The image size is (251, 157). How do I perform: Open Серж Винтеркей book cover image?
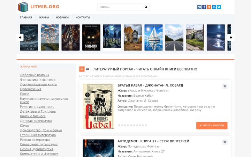click(98, 148)
